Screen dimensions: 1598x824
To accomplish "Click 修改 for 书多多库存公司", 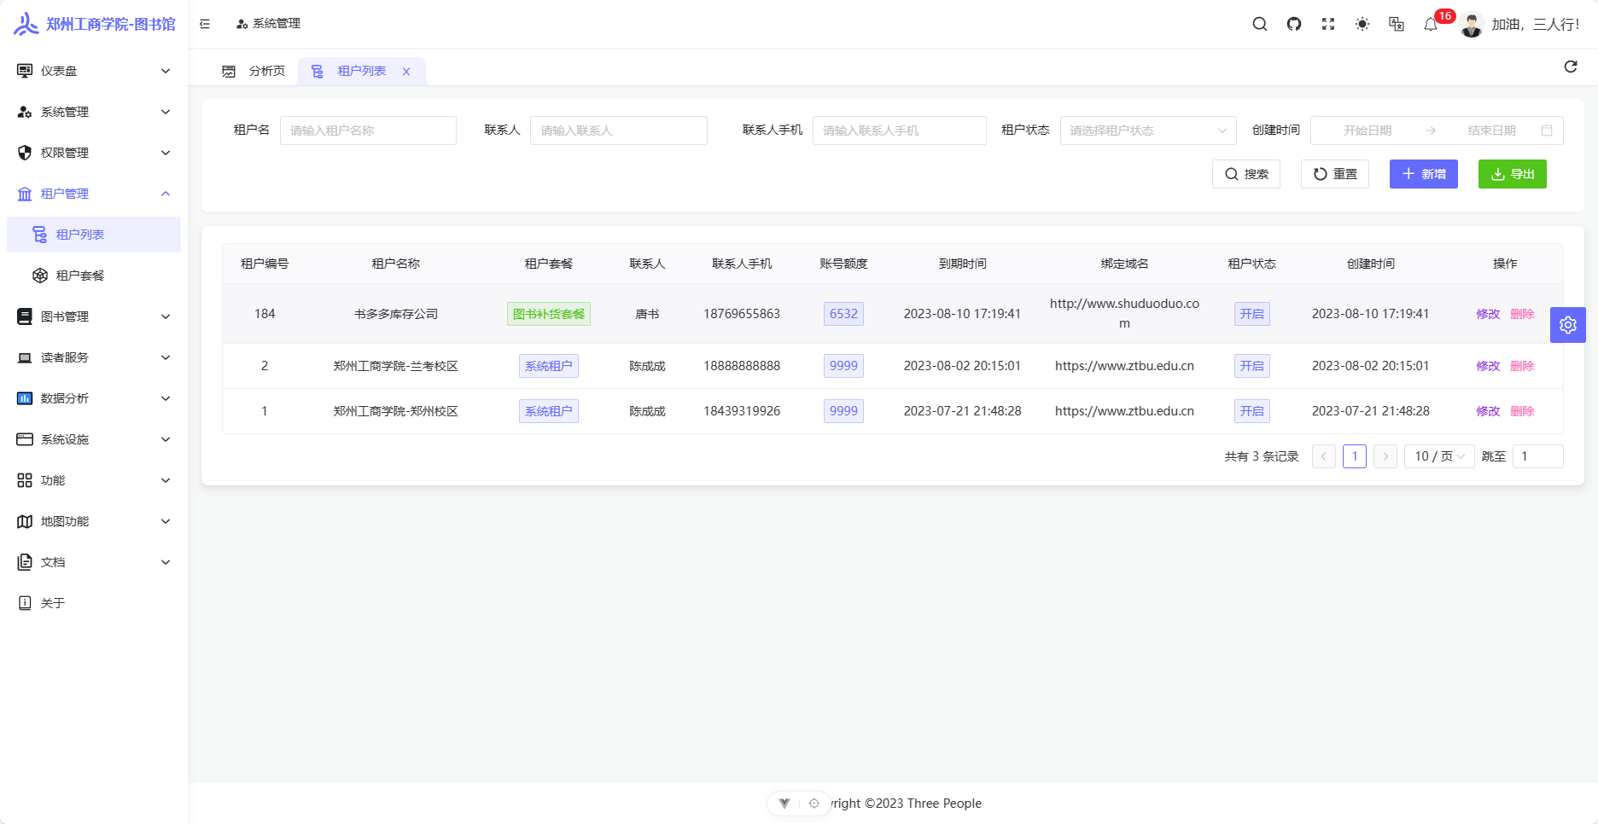I will [x=1488, y=314].
